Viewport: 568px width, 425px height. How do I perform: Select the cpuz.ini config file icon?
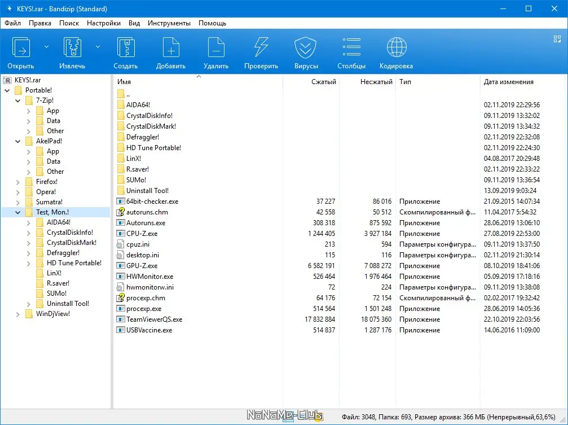[x=120, y=244]
